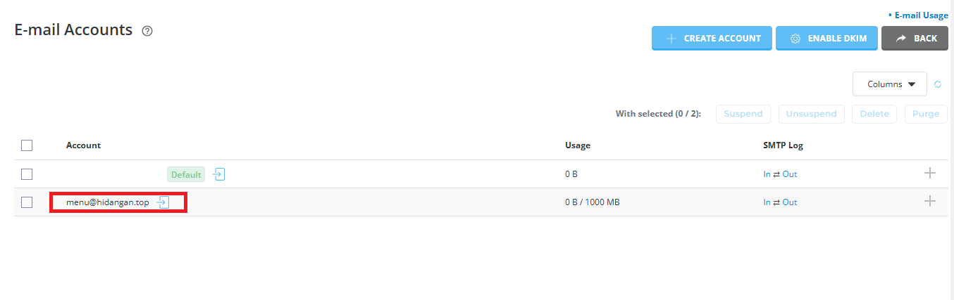View outgoing SMTP log for Default account
The image size is (954, 300).
(789, 174)
